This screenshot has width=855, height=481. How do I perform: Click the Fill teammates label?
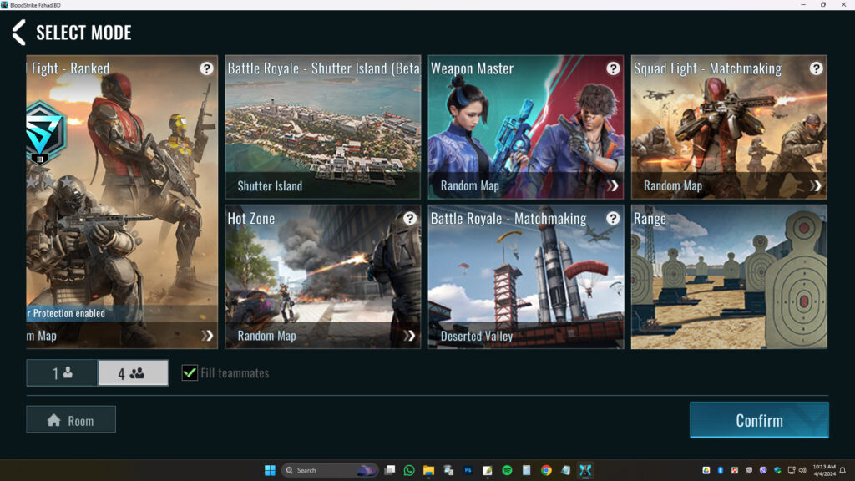click(x=235, y=373)
